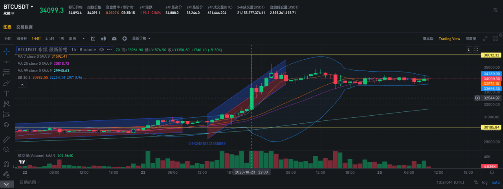Toggle log scale on price axis
This screenshot has width=503, height=189.
[485, 182]
